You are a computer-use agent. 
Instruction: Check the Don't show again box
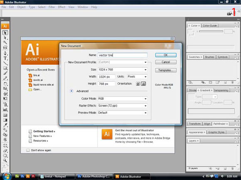28,150
